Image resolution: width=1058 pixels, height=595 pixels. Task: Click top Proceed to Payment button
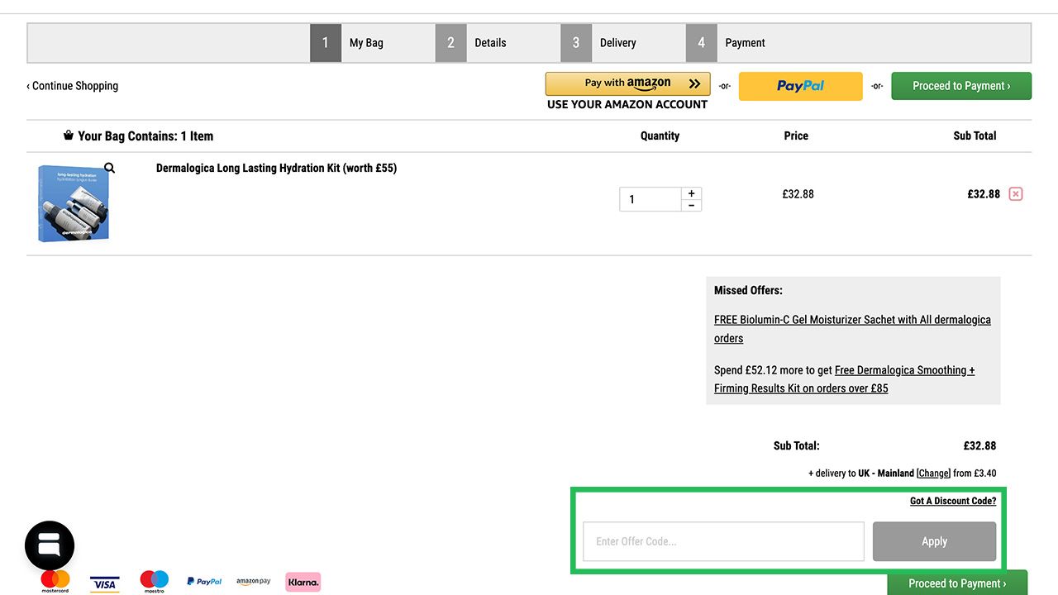961,86
